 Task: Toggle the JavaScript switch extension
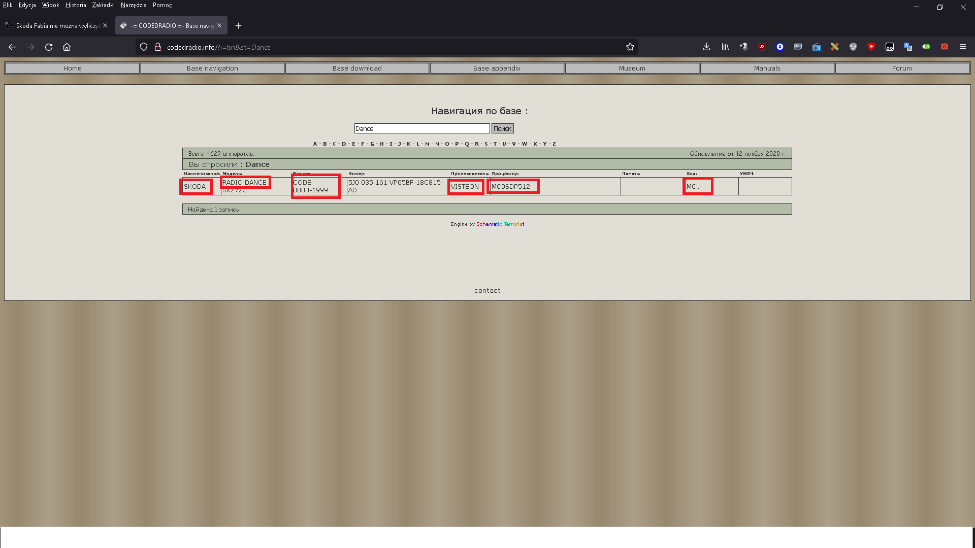pyautogui.click(x=926, y=47)
